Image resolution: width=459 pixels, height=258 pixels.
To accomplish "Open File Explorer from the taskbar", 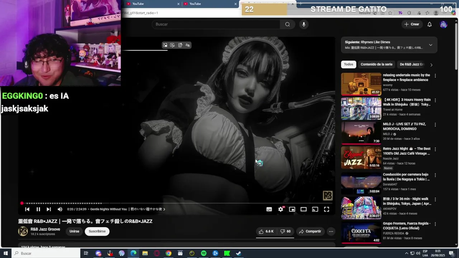I will 145,253.
